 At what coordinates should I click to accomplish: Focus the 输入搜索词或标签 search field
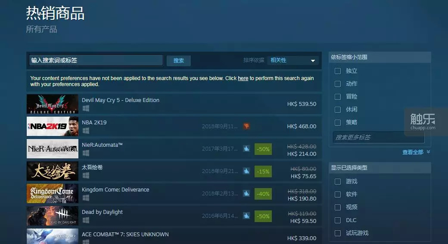[96, 60]
